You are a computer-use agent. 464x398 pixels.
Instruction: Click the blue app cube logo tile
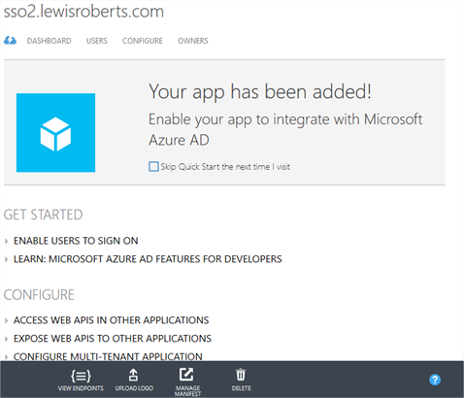click(55, 133)
